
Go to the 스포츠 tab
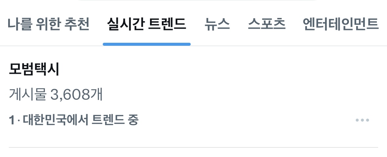click(267, 24)
